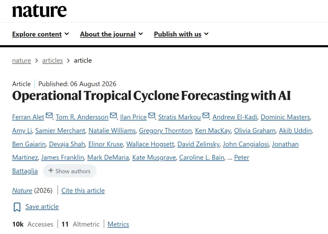Open the Metrics link
Viewport: 328px width, 234px height.
coord(118,224)
